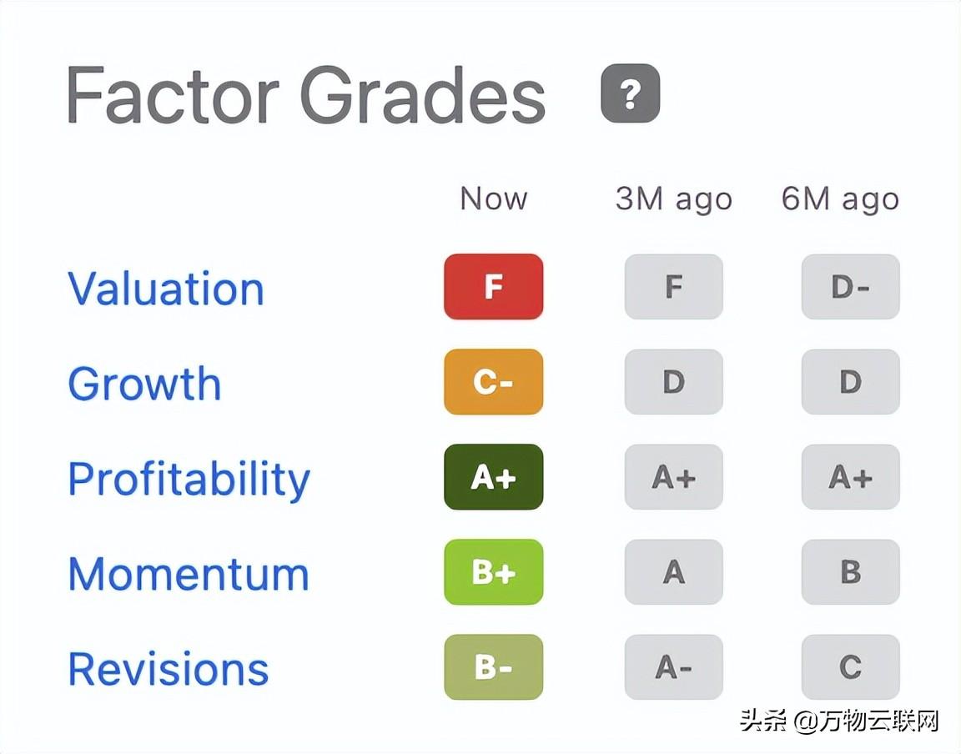Viewport: 961px width, 754px height.
Task: Open the Momentum factor link
Action: pos(189,575)
